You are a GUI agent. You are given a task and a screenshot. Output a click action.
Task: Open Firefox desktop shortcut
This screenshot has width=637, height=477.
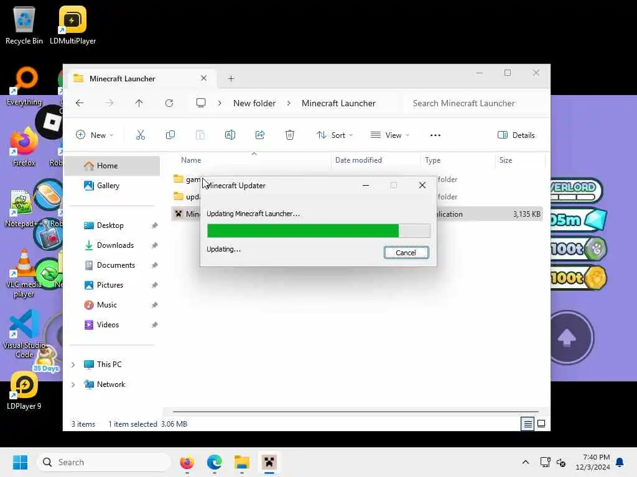click(x=24, y=147)
